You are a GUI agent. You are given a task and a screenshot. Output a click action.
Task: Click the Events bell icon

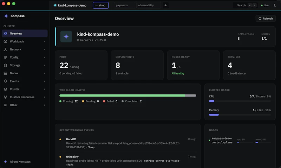pyautogui.click(x=5, y=81)
